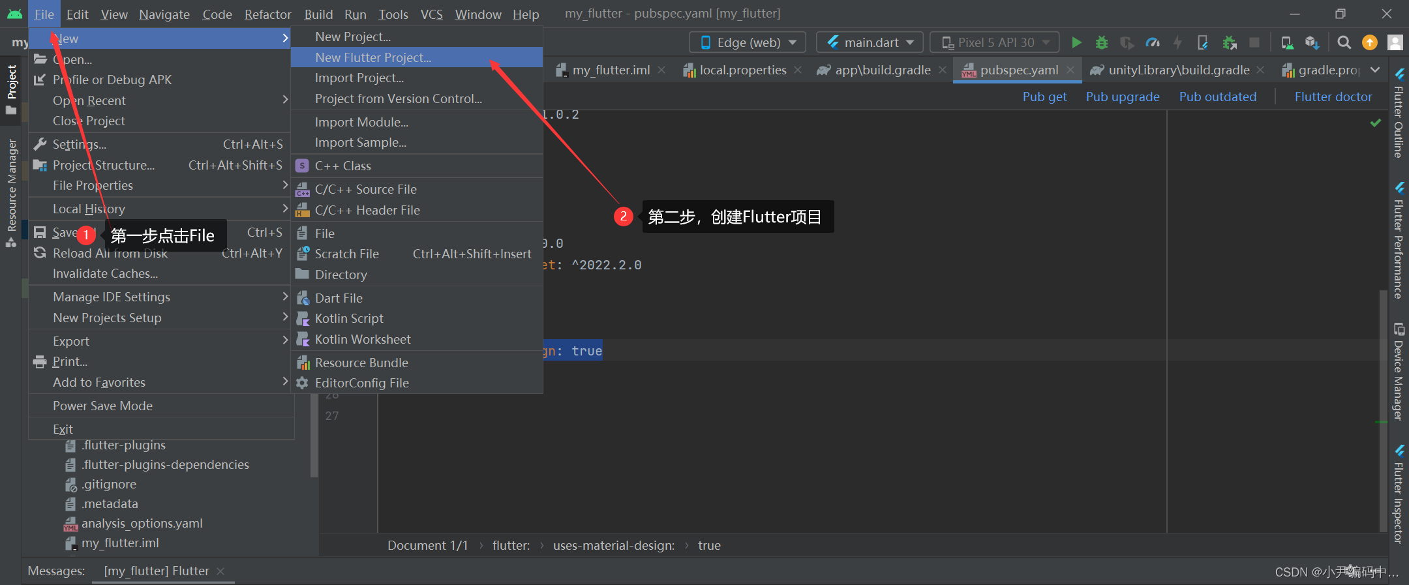Open the SDK Manager cube icon
The height and width of the screenshot is (585, 1409).
tap(1312, 42)
